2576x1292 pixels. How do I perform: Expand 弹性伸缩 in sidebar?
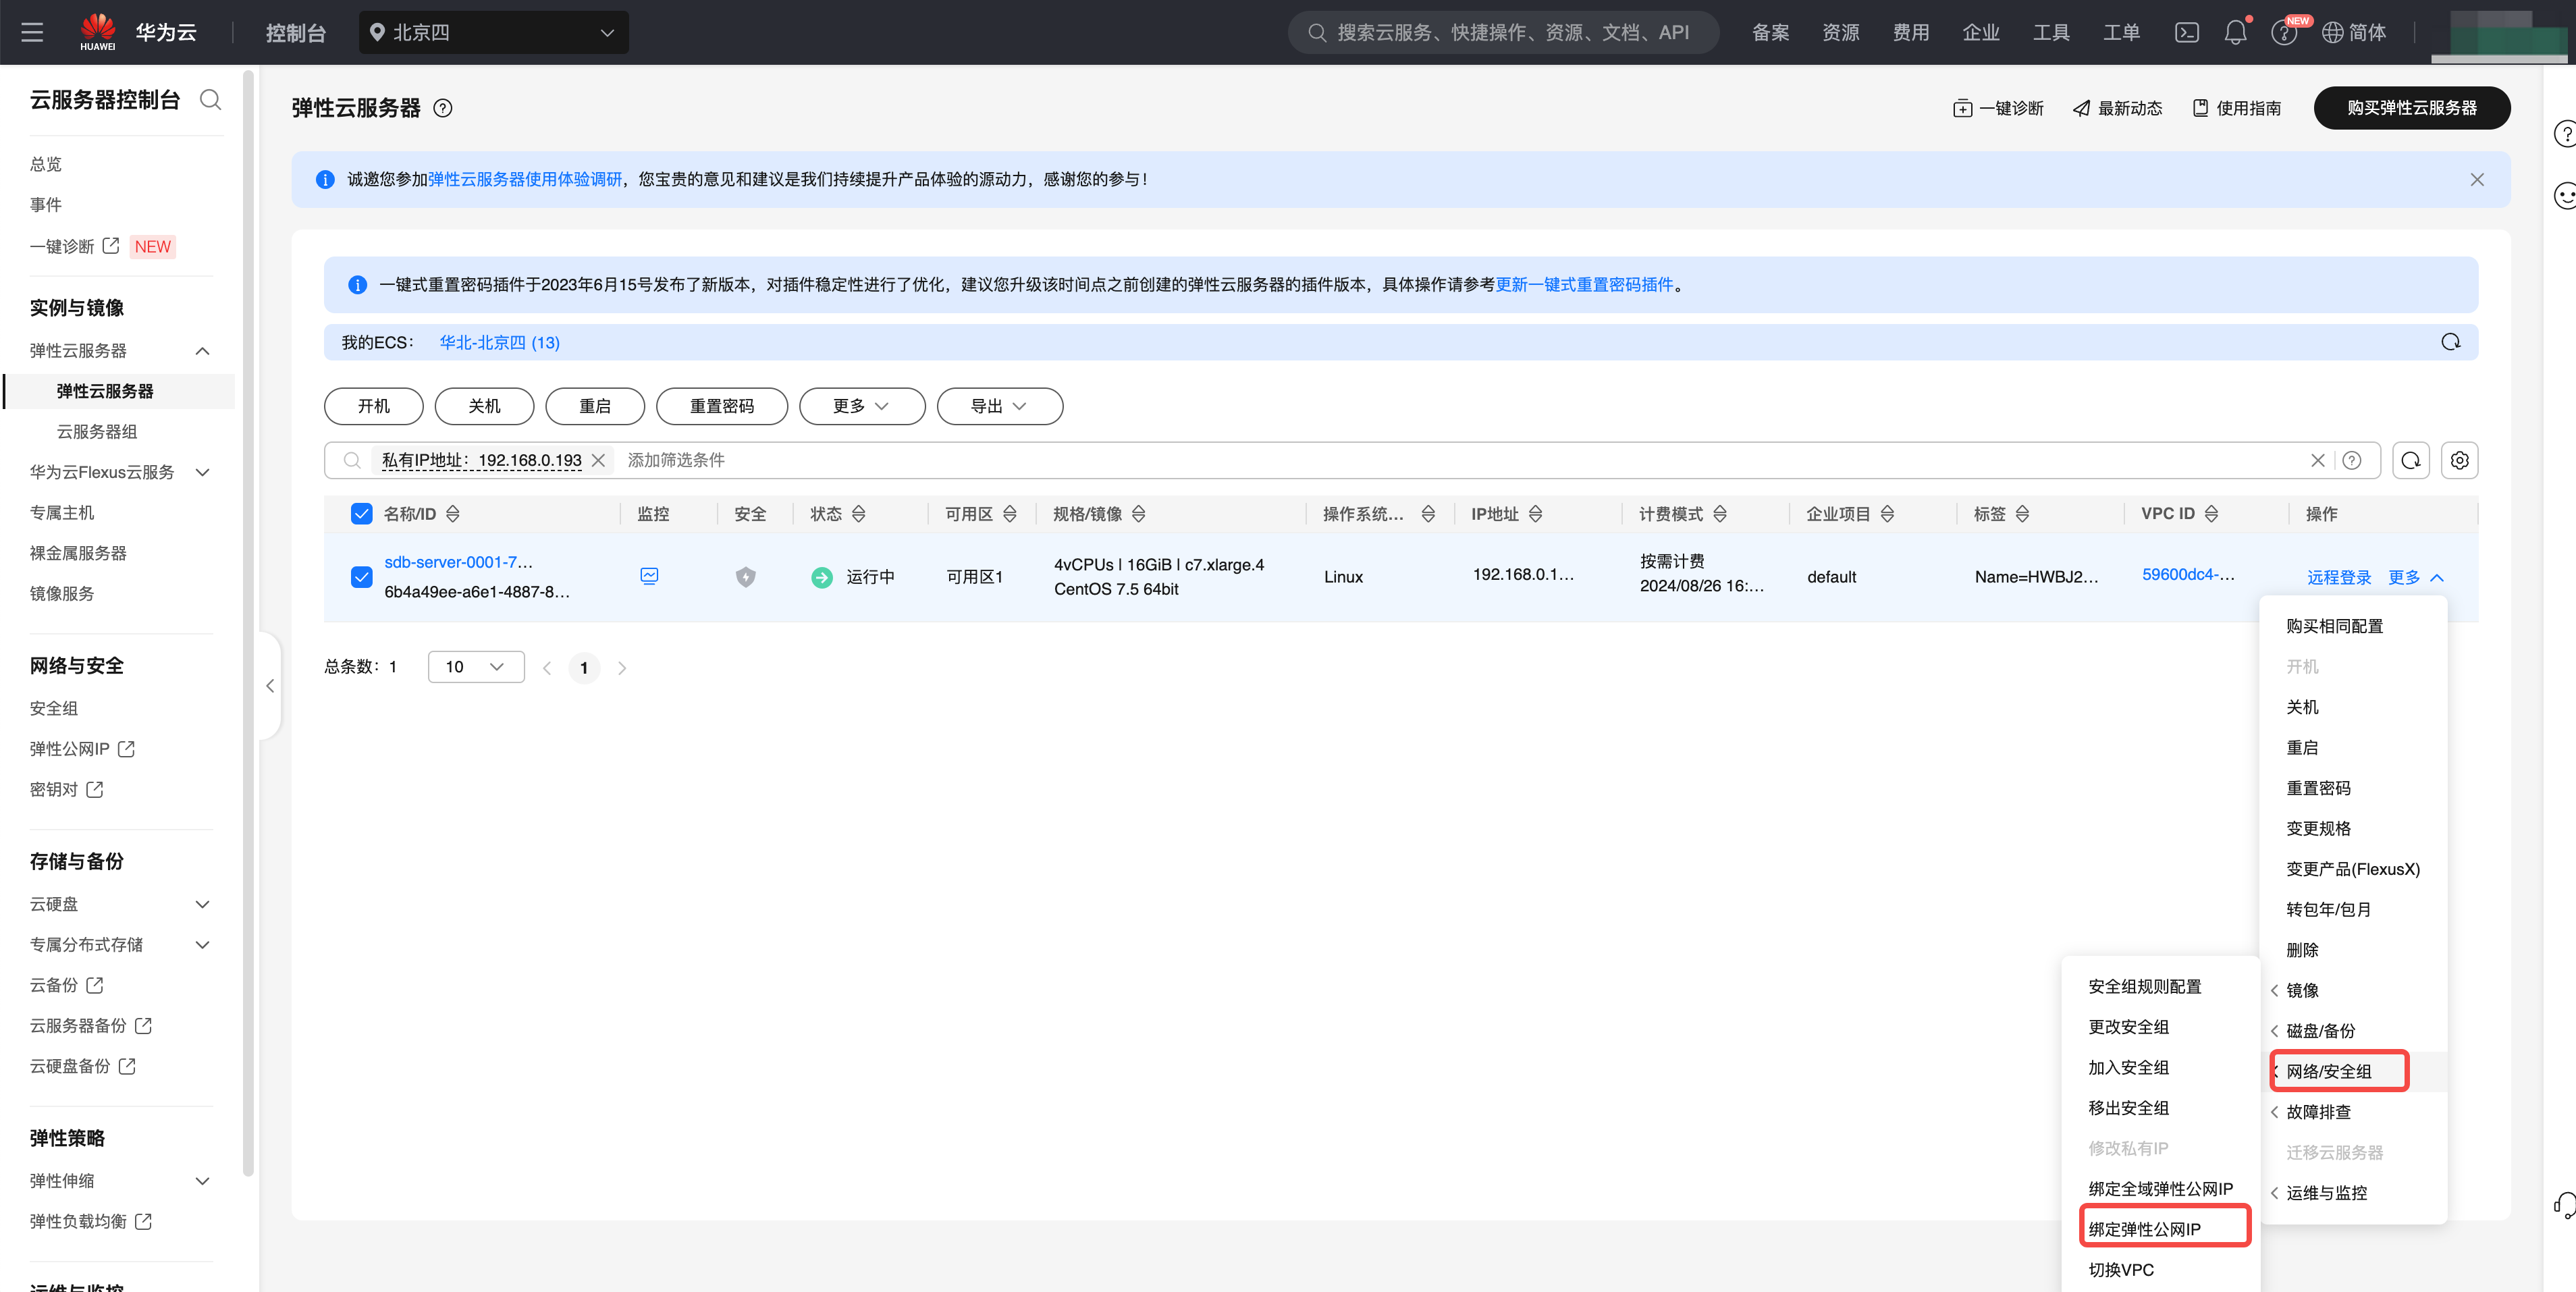pos(203,1181)
